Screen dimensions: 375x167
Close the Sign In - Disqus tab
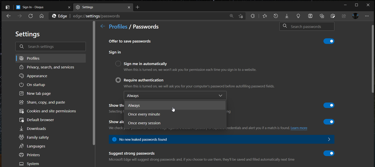[69, 7]
